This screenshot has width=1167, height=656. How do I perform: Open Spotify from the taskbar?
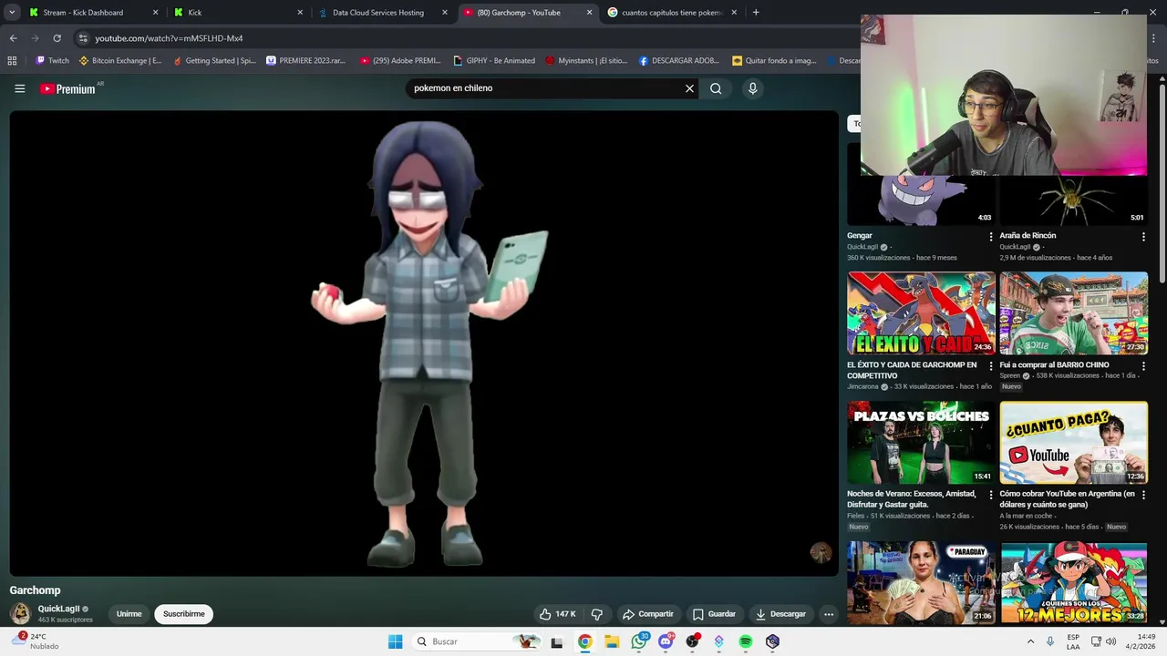[746, 641]
